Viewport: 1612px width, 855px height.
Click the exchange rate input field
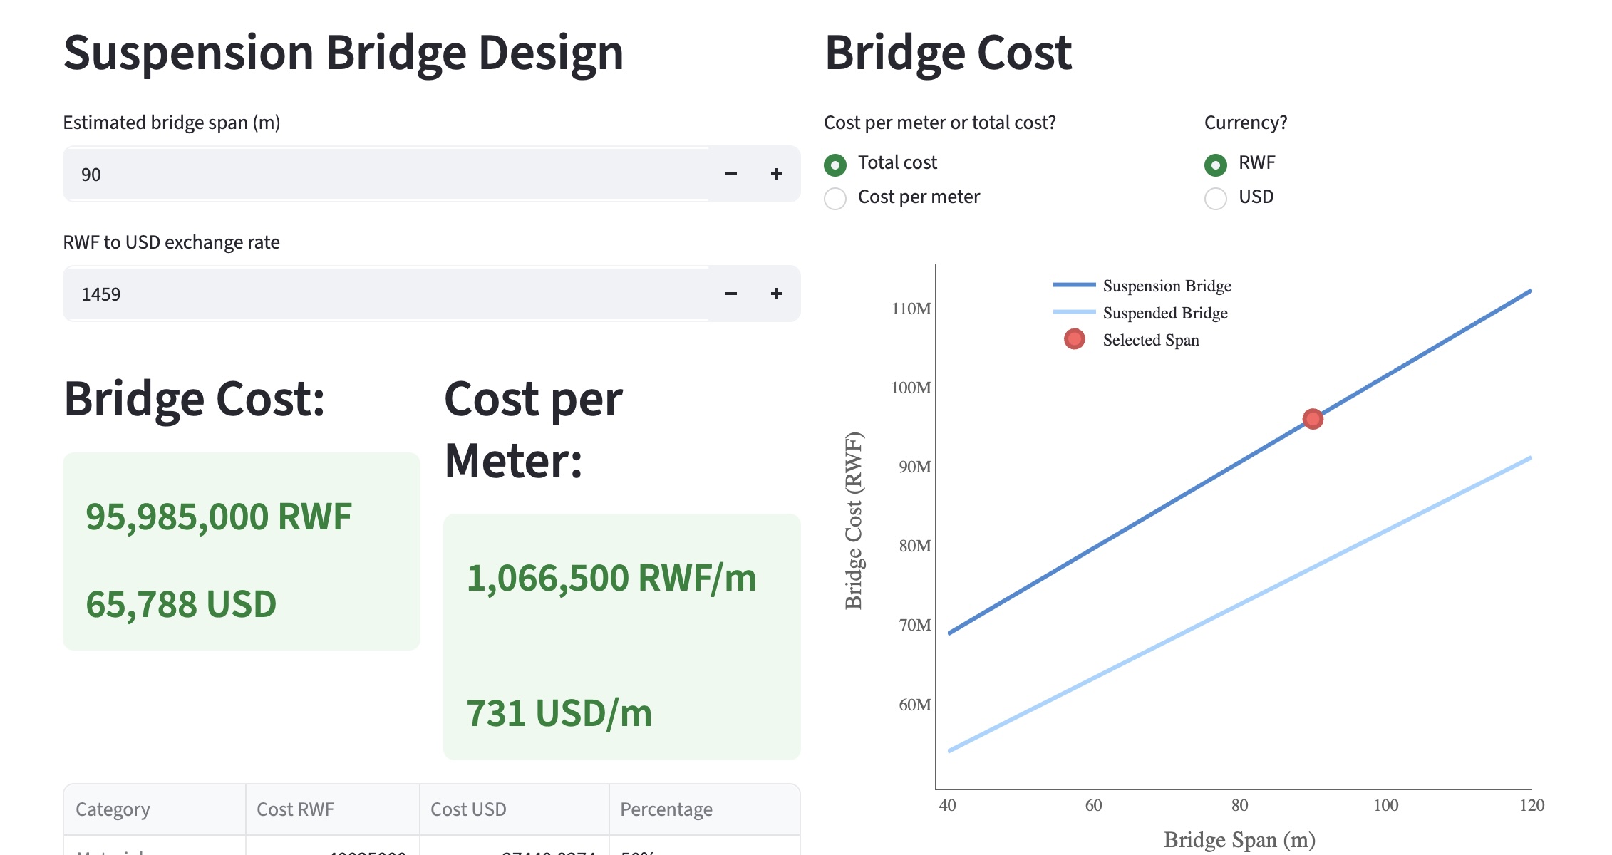(x=386, y=294)
